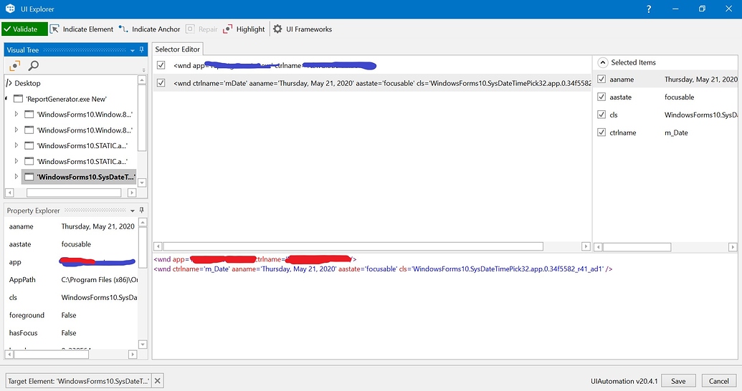Collapse the Selected Items section

coord(603,62)
